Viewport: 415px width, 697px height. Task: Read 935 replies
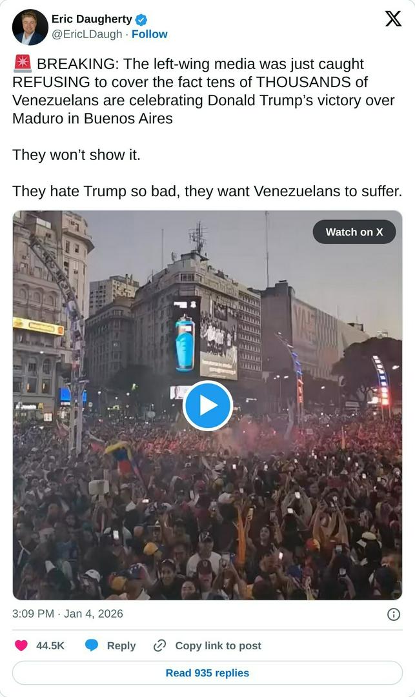pyautogui.click(x=208, y=673)
